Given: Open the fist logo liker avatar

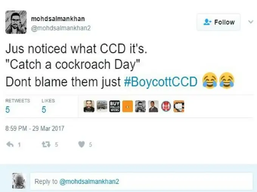Looking at the screenshot, I should coord(178,107).
